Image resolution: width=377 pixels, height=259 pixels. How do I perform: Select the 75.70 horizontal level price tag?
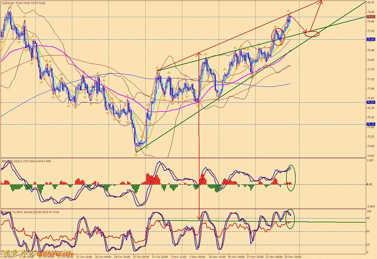point(371,124)
